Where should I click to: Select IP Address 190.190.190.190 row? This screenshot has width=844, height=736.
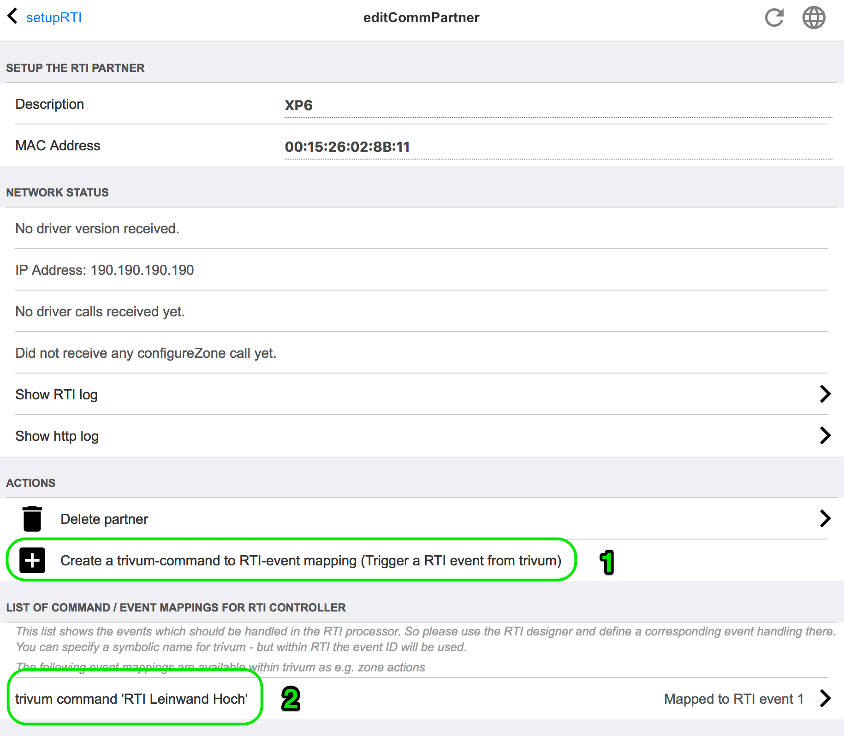point(422,270)
